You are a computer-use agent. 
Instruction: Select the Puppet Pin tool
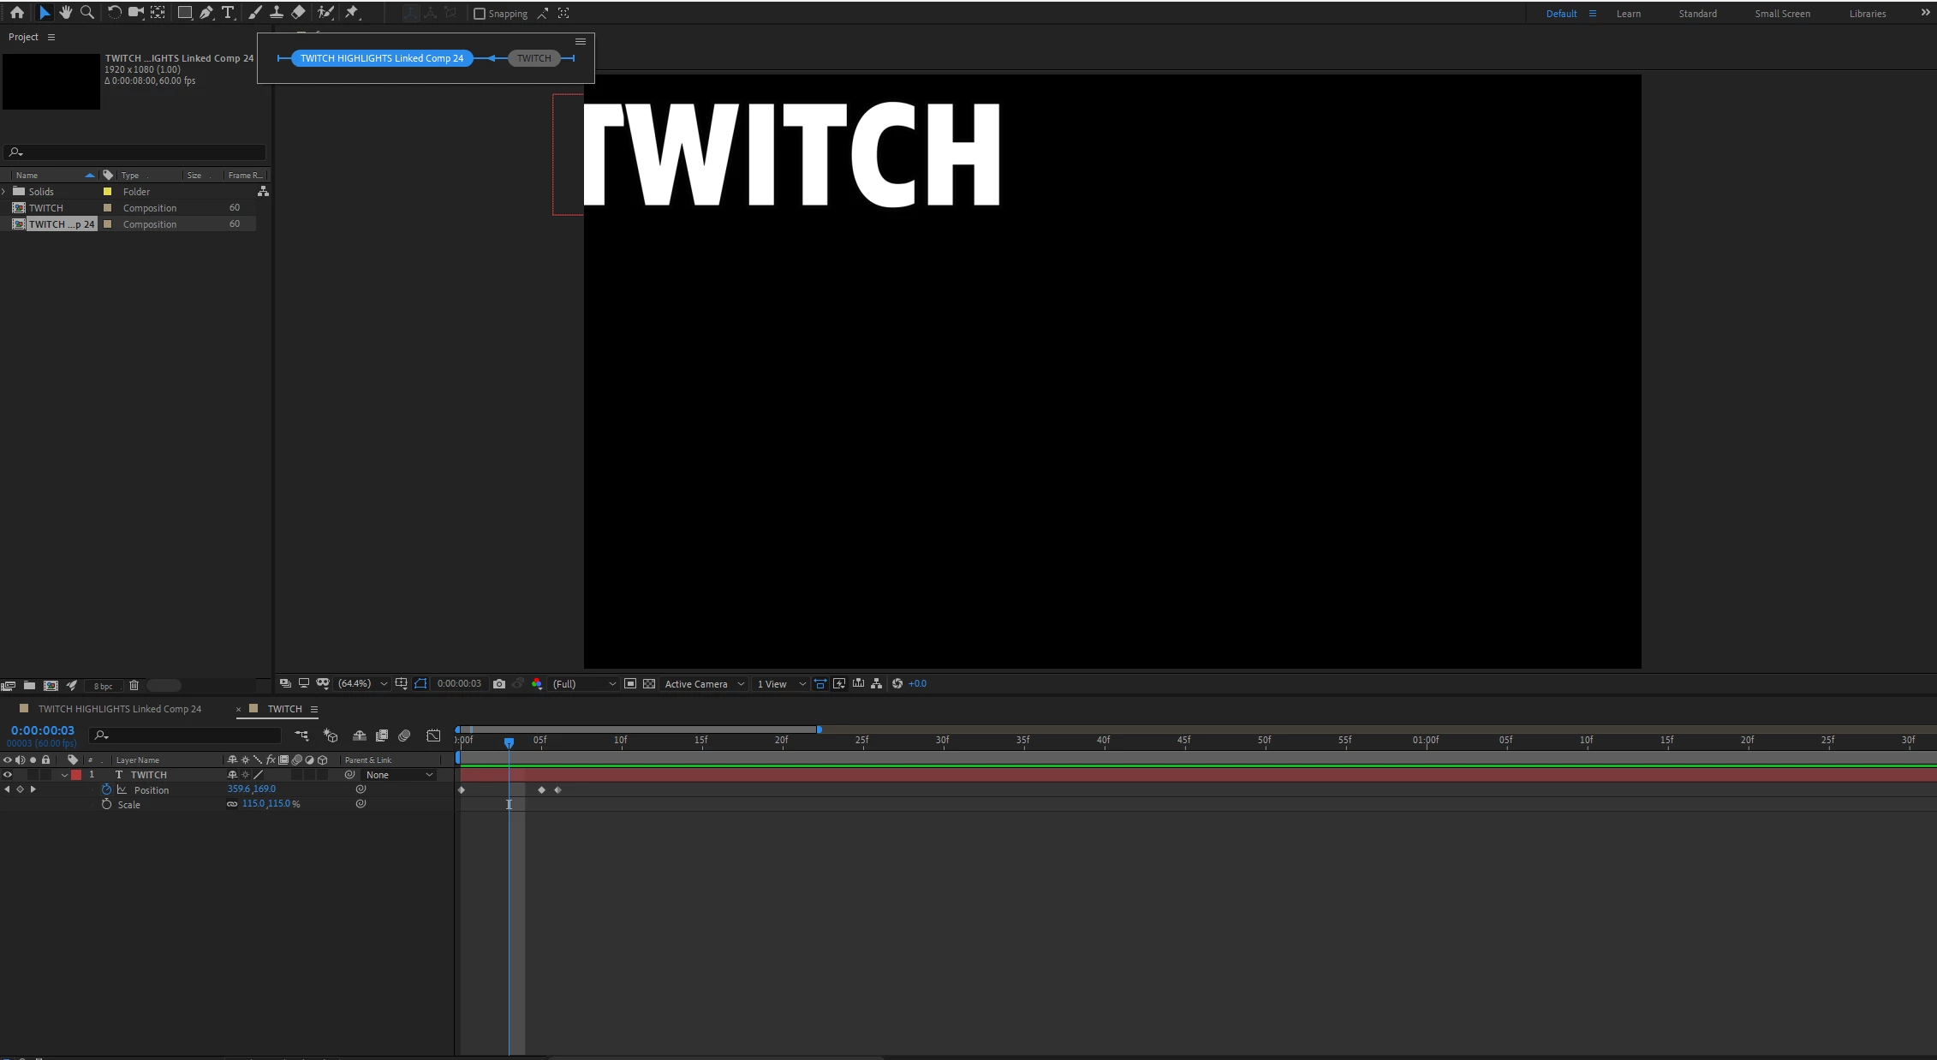pos(352,12)
